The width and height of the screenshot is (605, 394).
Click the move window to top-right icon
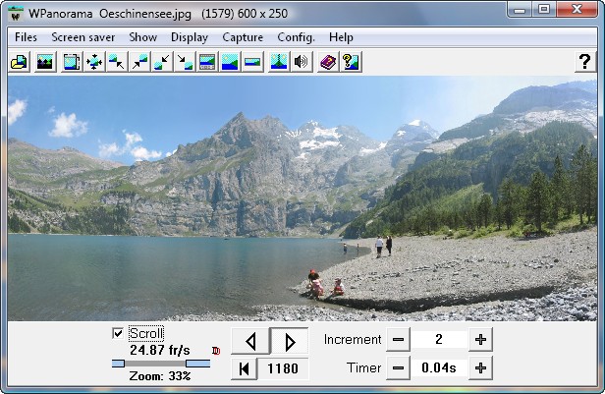coord(139,62)
